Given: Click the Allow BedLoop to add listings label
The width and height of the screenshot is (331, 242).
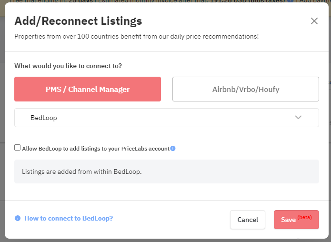Looking at the screenshot, I should coord(96,149).
